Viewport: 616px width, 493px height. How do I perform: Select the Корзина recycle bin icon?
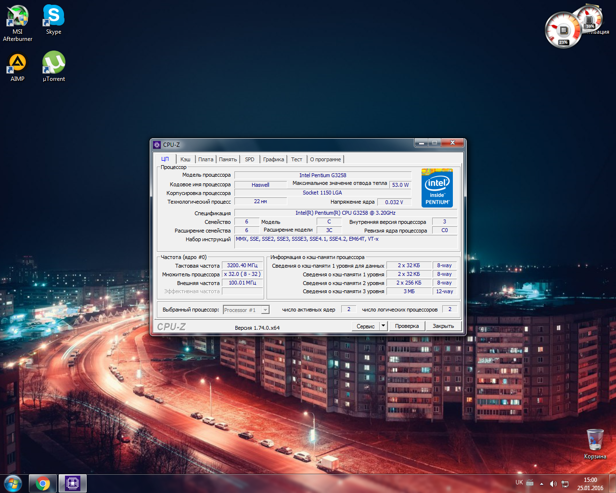click(x=595, y=444)
